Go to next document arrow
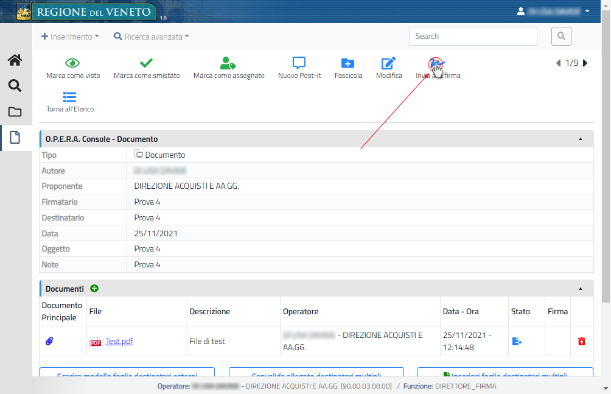 tap(585, 63)
